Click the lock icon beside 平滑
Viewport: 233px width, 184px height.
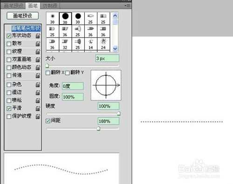pyautogui.click(x=38, y=108)
